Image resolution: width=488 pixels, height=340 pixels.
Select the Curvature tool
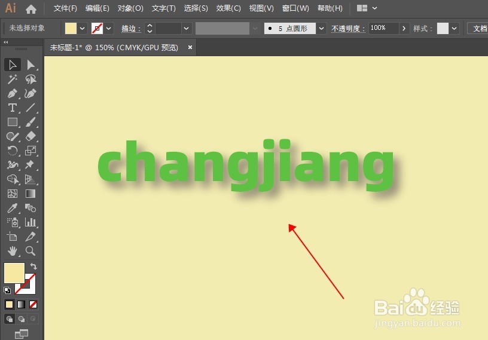30,94
